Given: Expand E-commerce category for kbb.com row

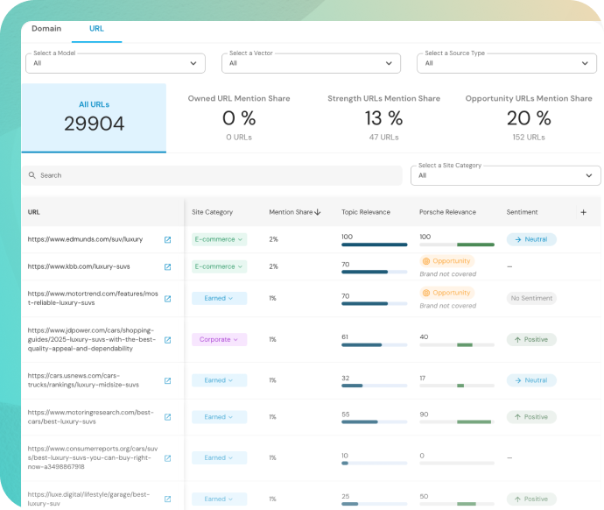Looking at the screenshot, I should click(219, 266).
